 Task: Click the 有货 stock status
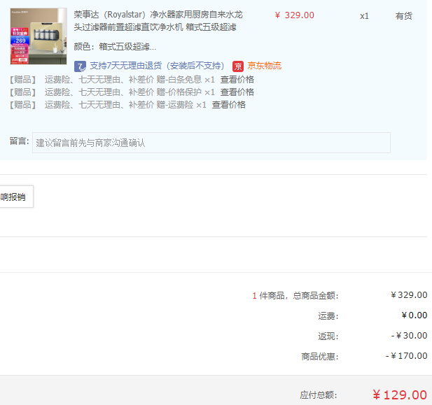(x=403, y=16)
